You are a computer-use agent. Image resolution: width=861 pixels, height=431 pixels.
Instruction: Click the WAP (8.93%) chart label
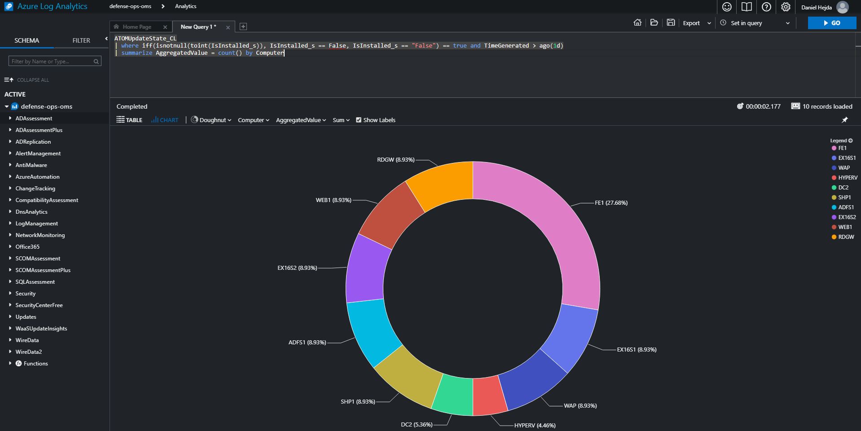[x=580, y=405]
